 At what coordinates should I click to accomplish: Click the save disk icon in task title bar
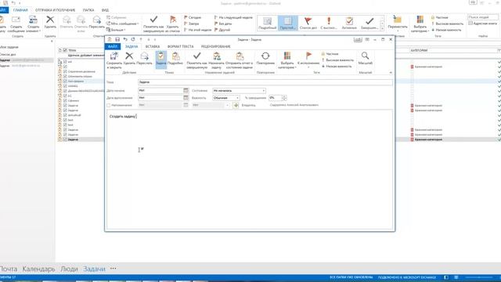[117, 39]
